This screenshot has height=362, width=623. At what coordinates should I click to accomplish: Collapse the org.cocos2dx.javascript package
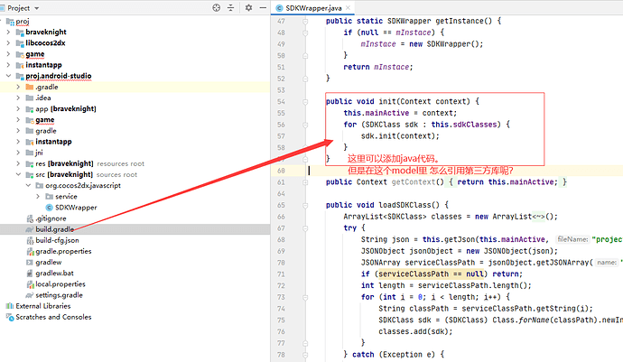tap(28, 185)
